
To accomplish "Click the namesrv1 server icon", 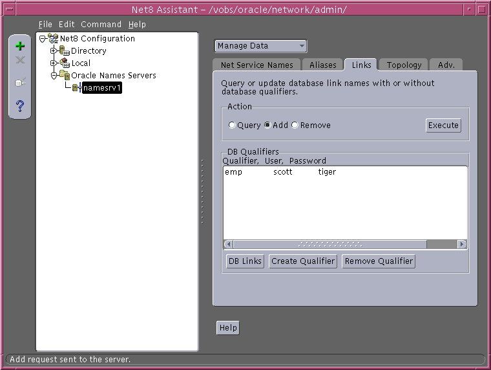I will [x=76, y=87].
